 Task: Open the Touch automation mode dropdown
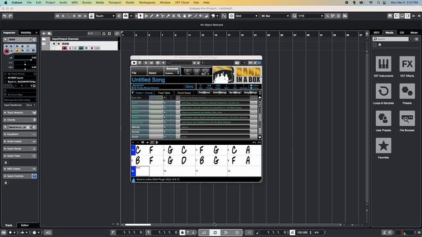point(105,16)
